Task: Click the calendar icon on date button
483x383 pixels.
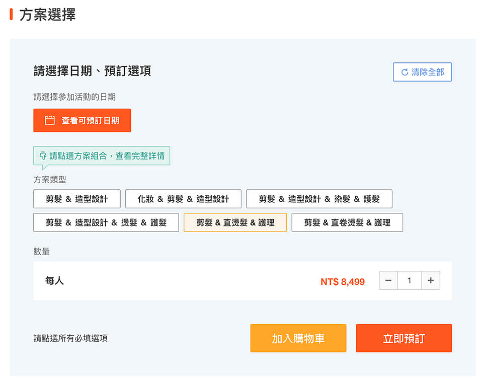Action: click(x=50, y=120)
